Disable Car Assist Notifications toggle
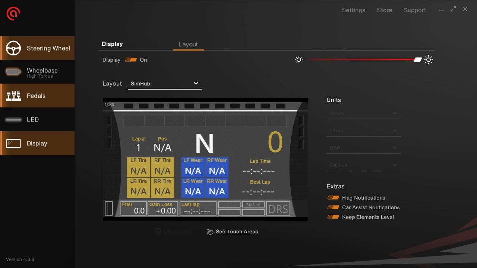Image resolution: width=477 pixels, height=268 pixels. [333, 207]
